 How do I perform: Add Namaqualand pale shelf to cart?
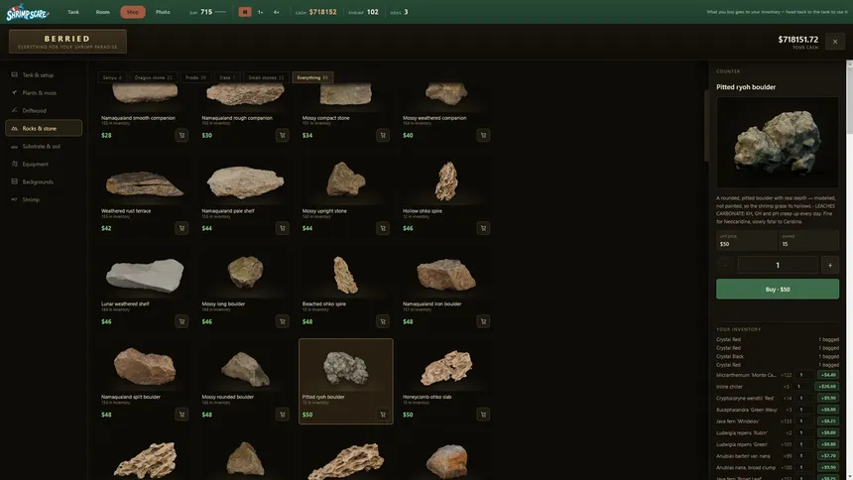point(283,228)
